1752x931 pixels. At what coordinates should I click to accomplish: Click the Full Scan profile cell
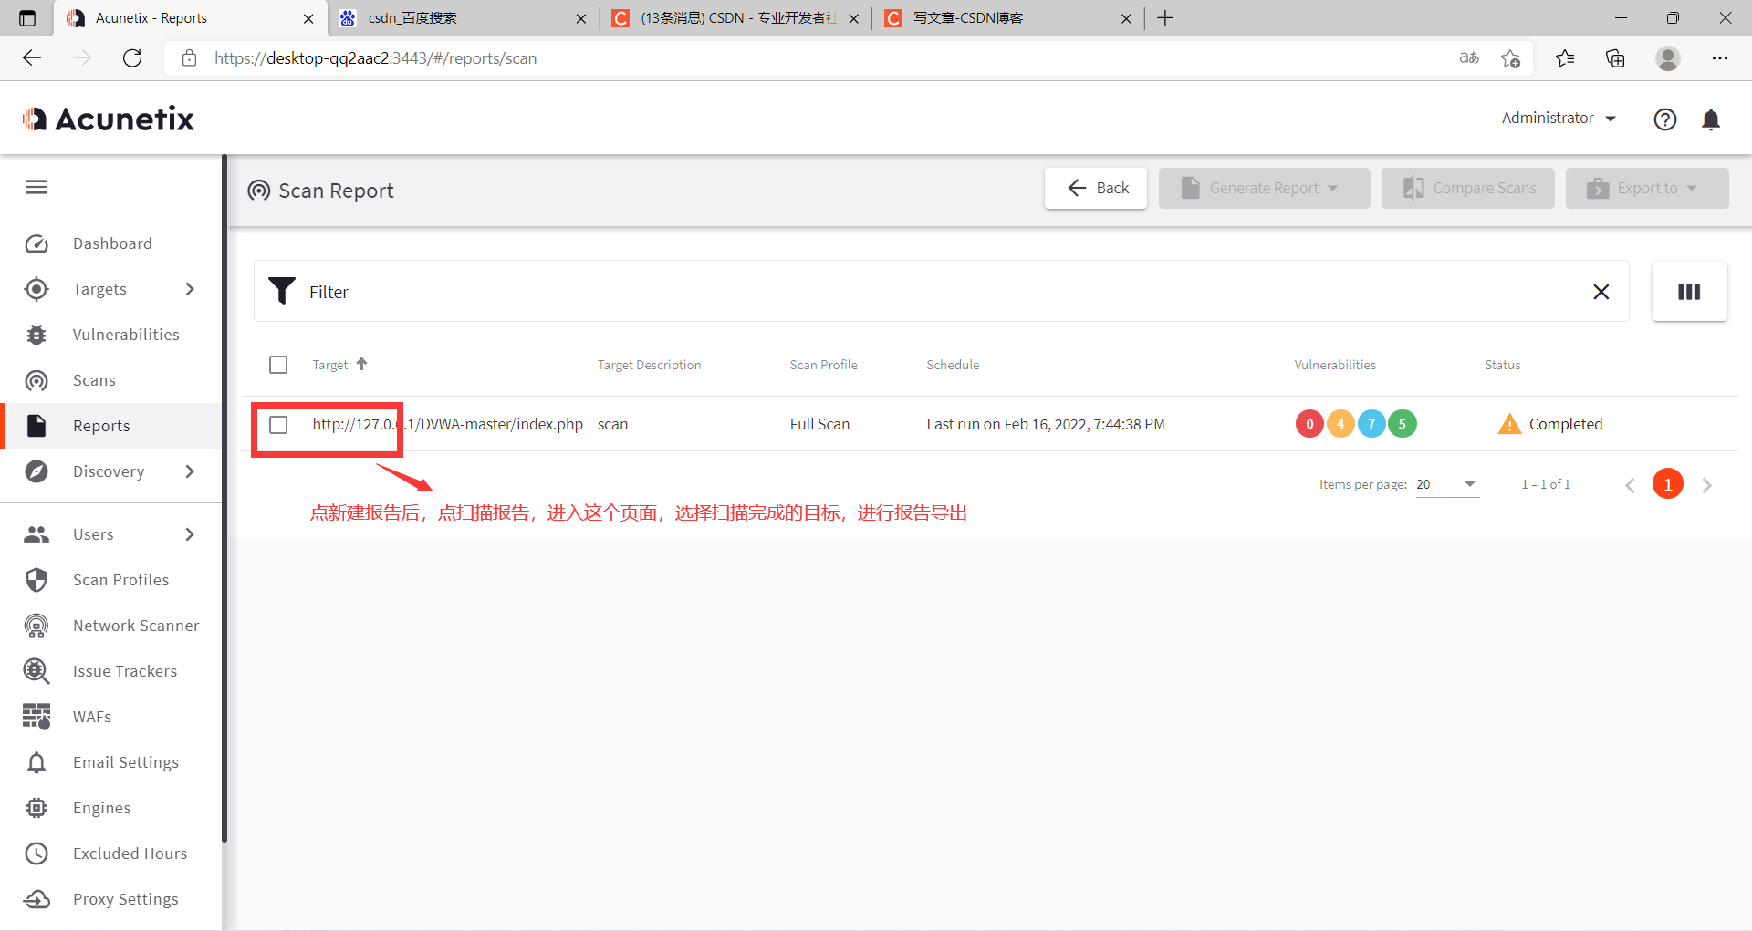(819, 424)
